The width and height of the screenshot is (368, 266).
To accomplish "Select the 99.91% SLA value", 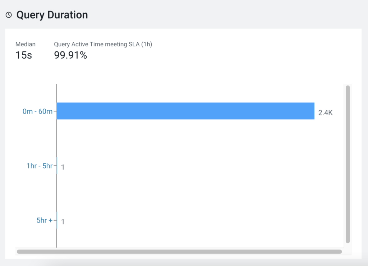I will tap(70, 55).
